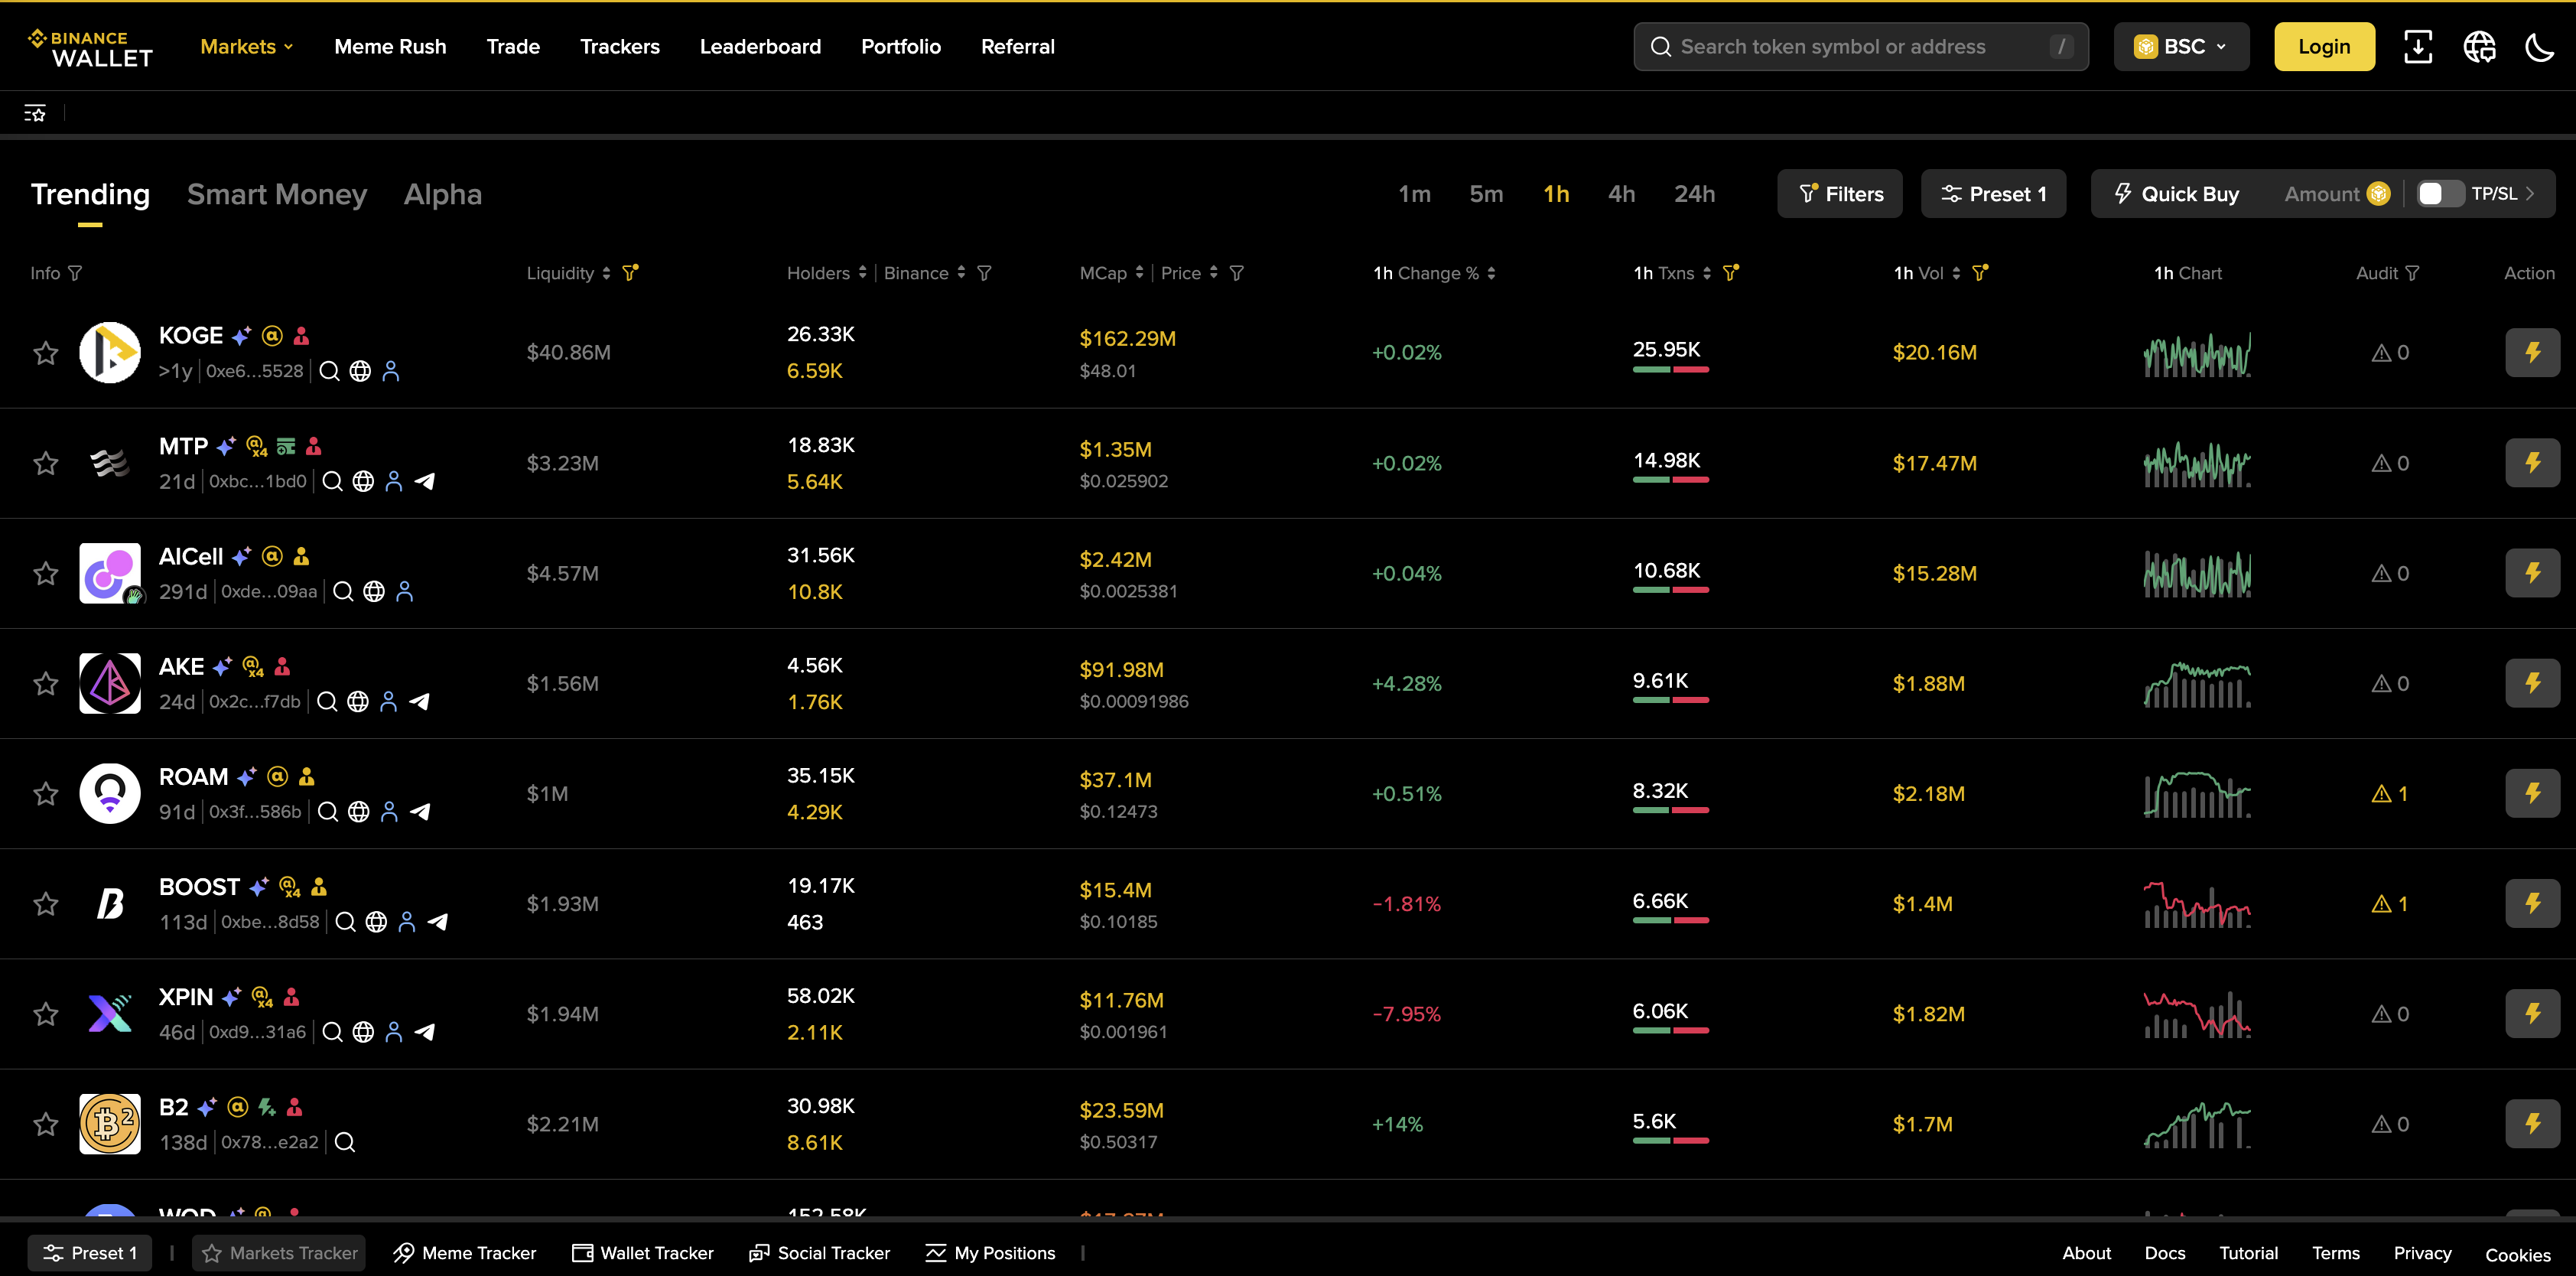Open the Binance Wallet logo
This screenshot has width=2576, height=1276.
[x=91, y=48]
